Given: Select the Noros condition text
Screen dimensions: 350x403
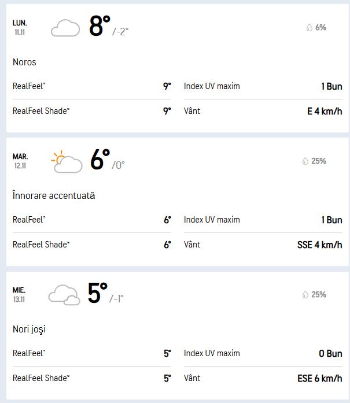Looking at the screenshot, I should [x=24, y=62].
